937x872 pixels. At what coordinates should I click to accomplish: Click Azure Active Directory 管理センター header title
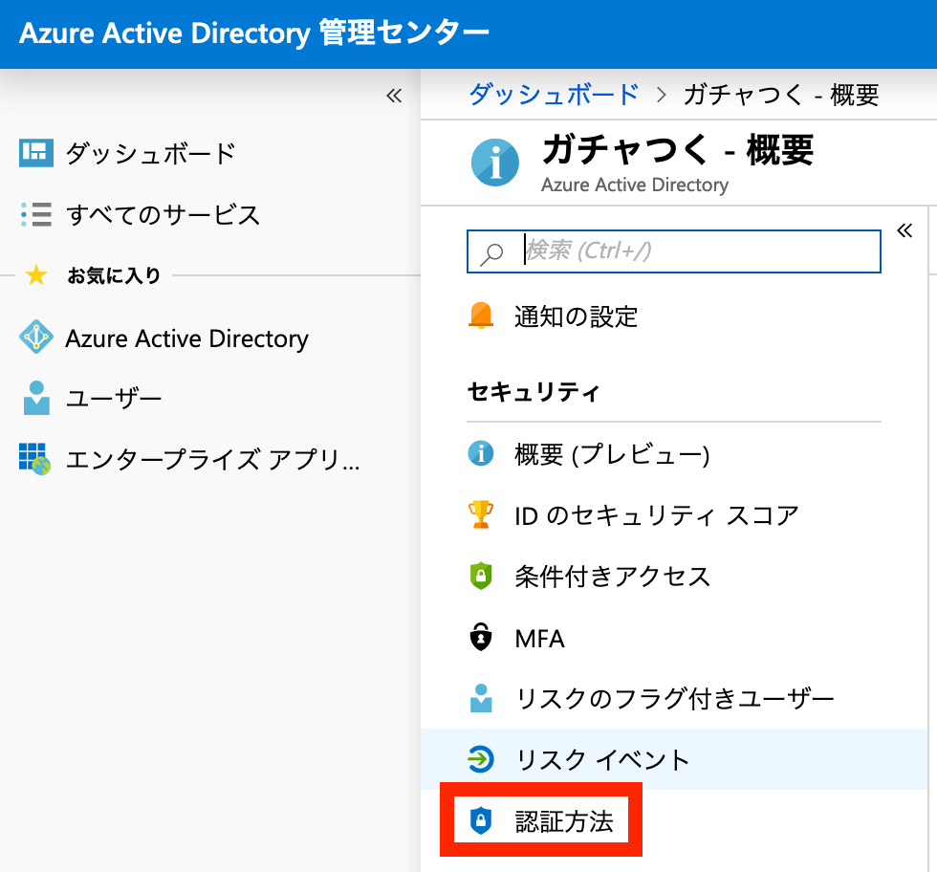tap(254, 33)
